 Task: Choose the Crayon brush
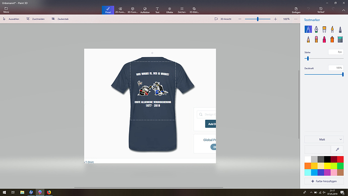[x=324, y=39]
